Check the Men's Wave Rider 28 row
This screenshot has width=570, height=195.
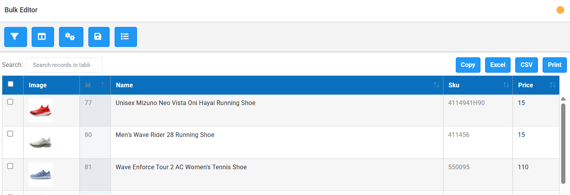[x=10, y=134]
